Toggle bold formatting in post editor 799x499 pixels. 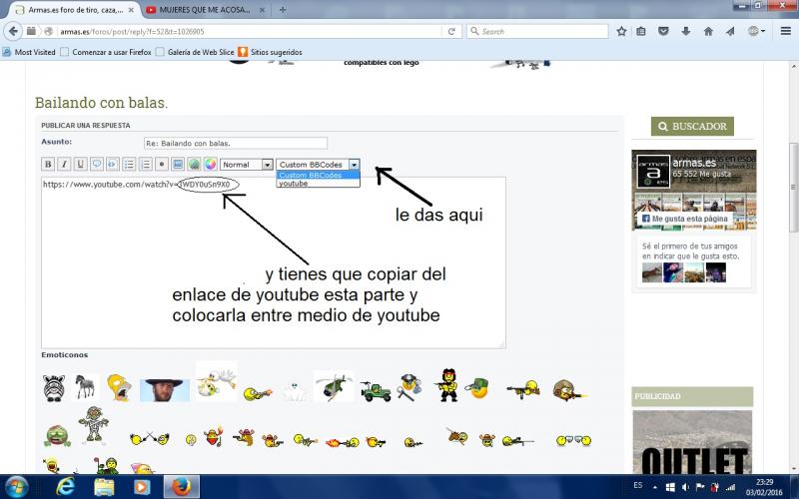point(47,164)
